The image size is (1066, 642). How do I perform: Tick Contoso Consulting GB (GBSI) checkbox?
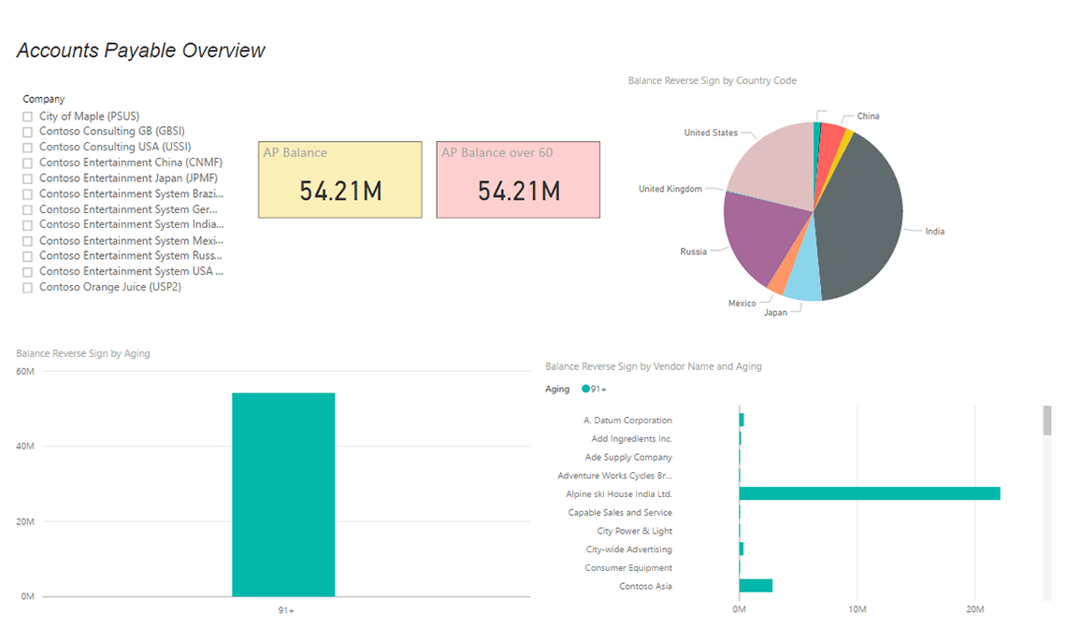coord(27,132)
